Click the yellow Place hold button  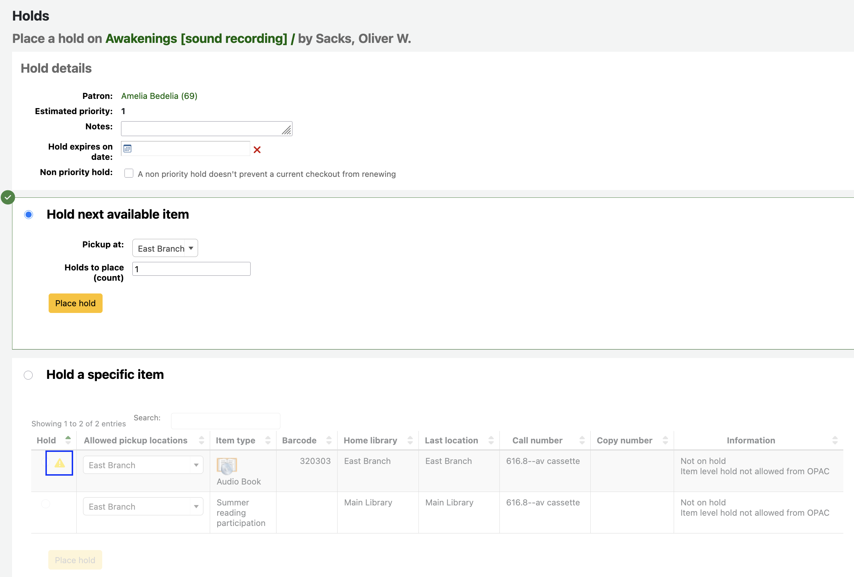pos(75,303)
